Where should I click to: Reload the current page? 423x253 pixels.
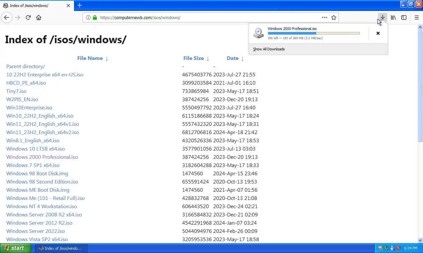[x=28, y=17]
